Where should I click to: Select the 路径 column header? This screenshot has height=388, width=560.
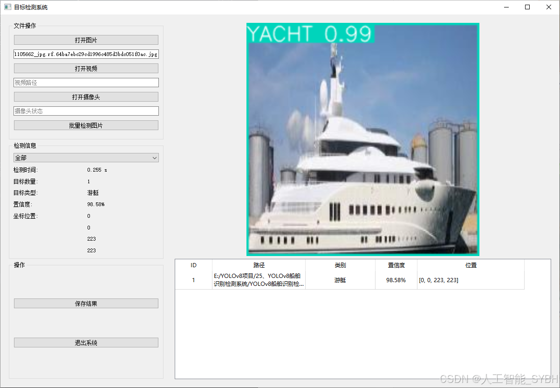[x=259, y=265]
